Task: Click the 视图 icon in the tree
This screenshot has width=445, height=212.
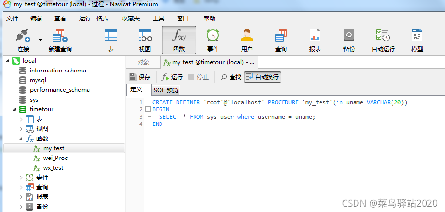Action: coord(30,129)
